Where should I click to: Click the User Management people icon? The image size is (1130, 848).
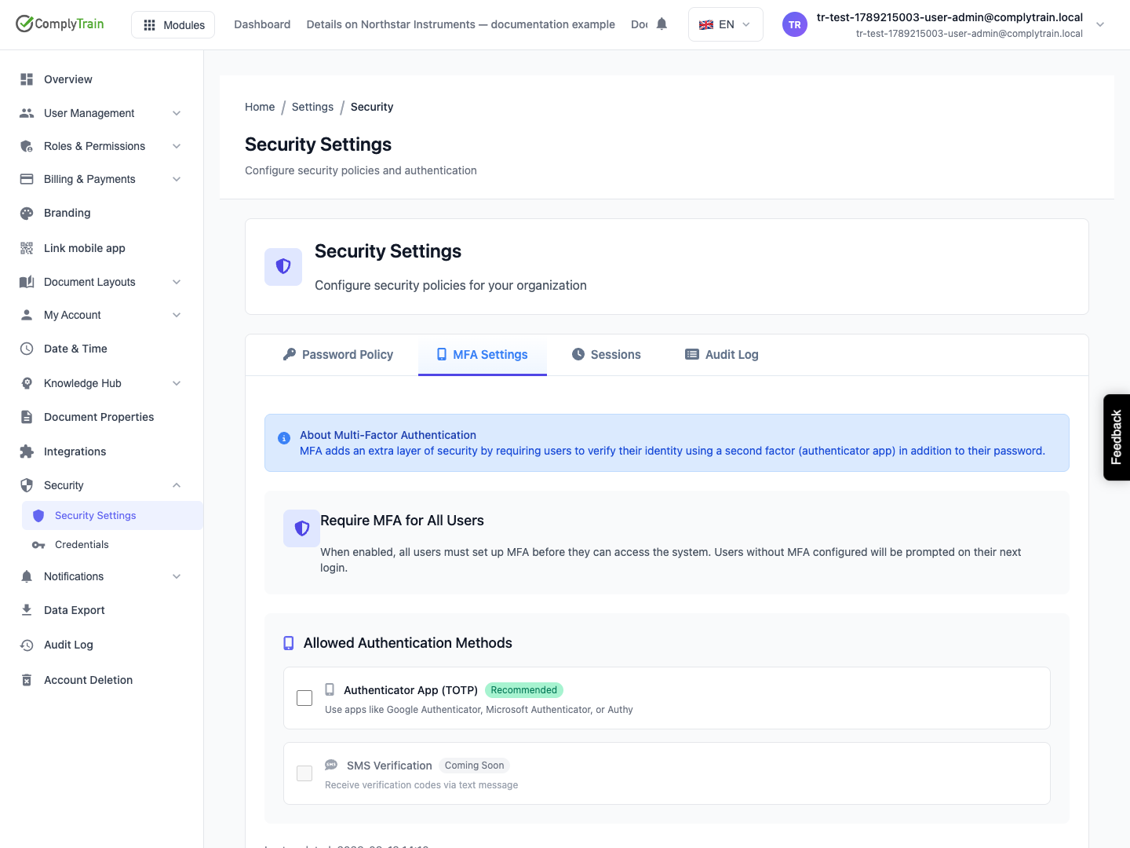point(27,113)
